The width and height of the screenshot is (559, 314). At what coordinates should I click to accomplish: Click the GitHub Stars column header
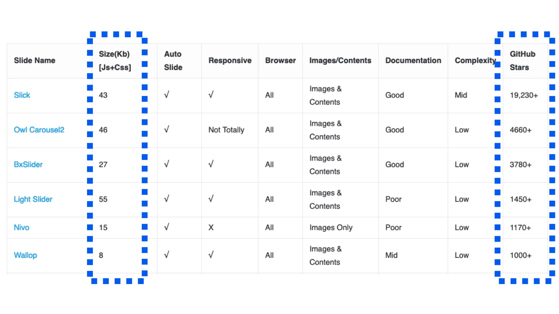522,61
